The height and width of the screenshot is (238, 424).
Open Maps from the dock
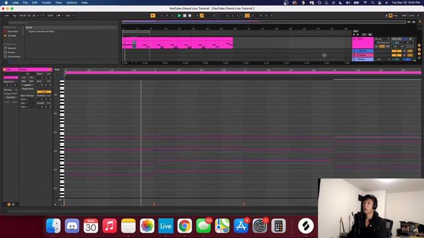(223, 225)
